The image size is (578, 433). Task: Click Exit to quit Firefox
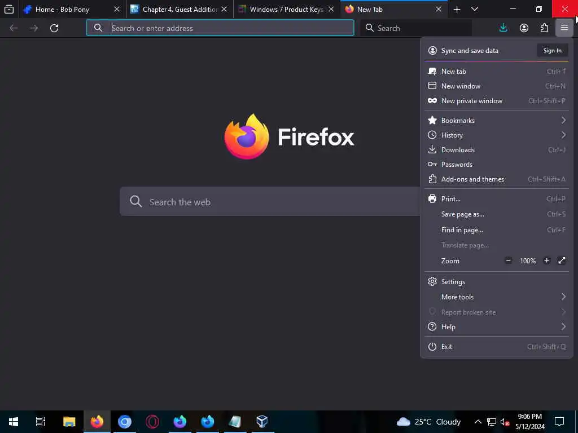click(497, 347)
